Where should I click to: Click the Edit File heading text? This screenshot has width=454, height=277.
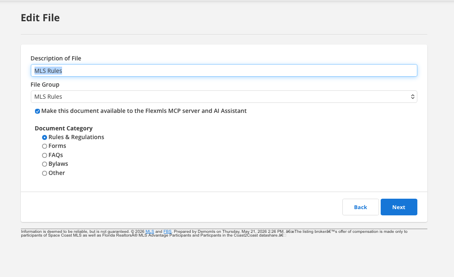click(x=40, y=17)
